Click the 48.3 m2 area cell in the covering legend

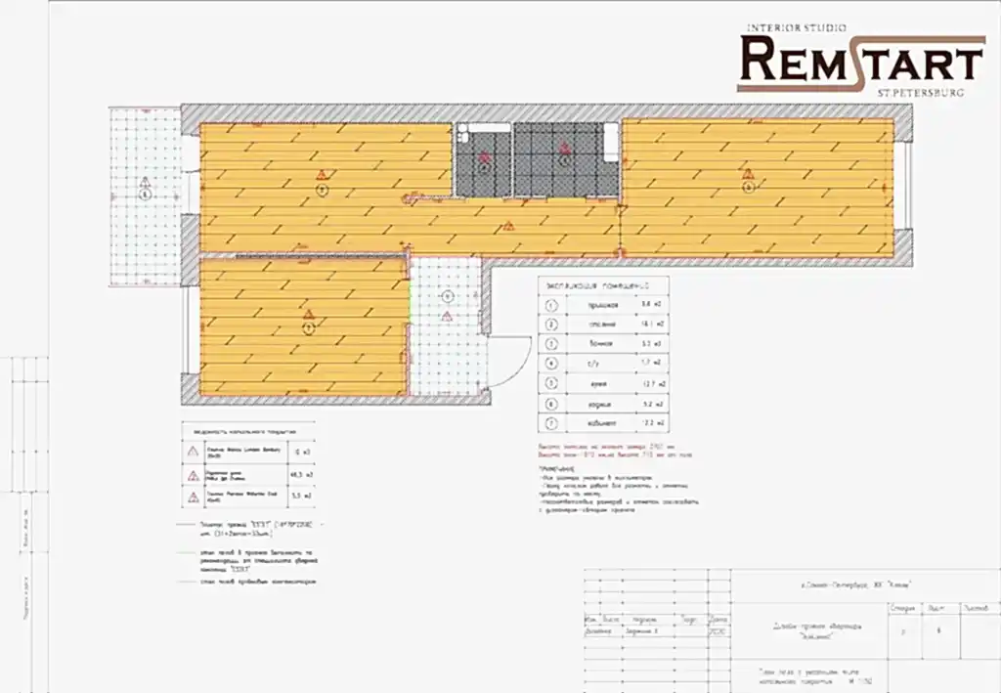(302, 475)
